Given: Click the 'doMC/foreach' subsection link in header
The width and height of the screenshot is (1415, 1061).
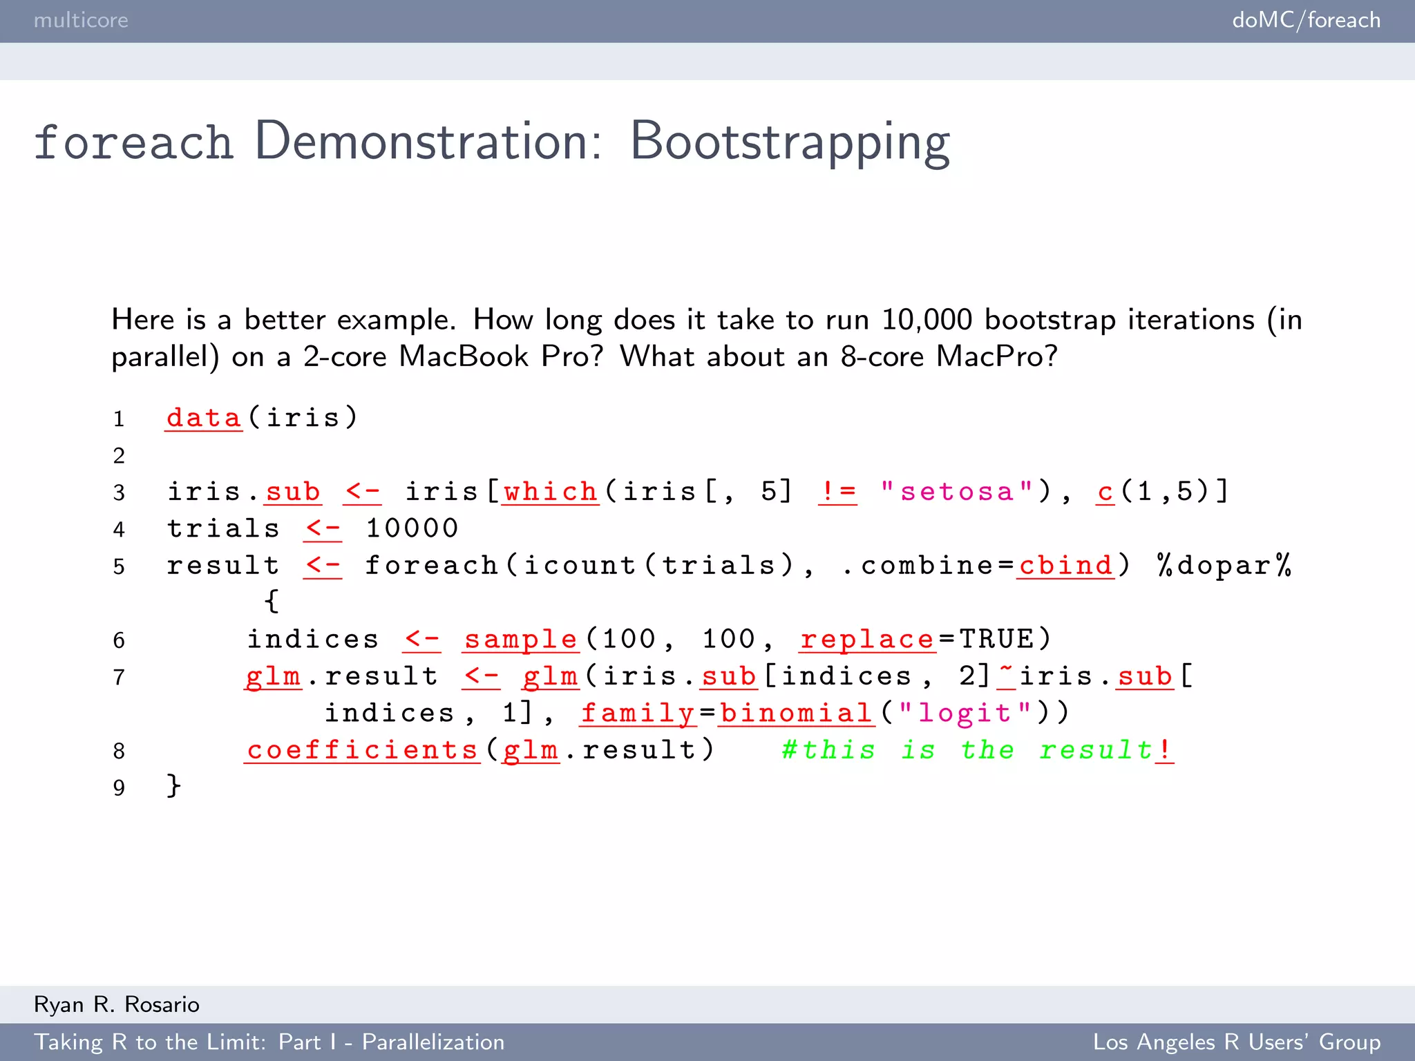Looking at the screenshot, I should coord(1306,20).
